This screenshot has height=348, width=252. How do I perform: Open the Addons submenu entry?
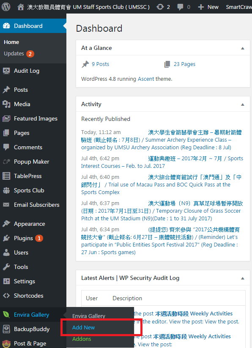(82, 339)
